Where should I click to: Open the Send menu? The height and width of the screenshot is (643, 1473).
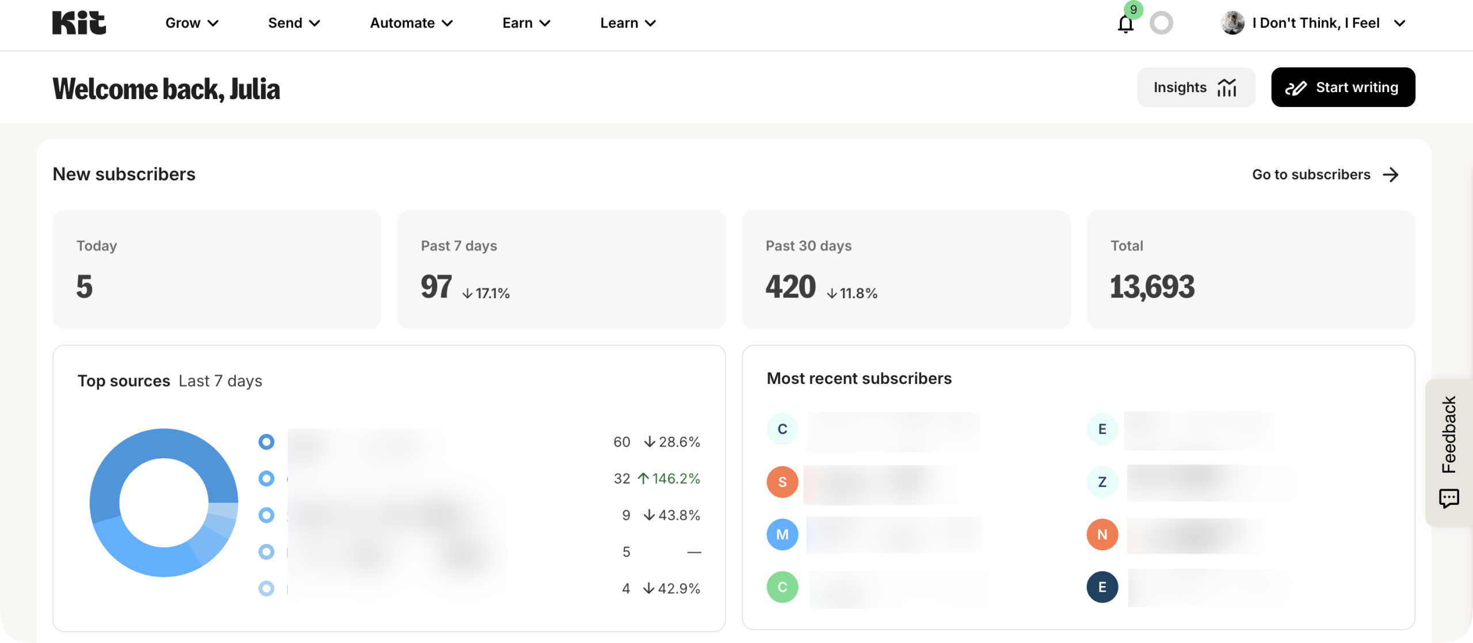(x=293, y=23)
